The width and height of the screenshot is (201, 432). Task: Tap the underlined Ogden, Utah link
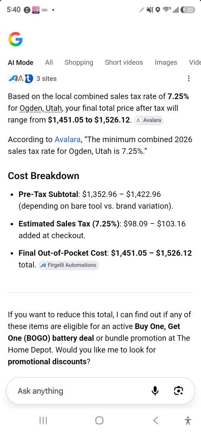point(41,108)
